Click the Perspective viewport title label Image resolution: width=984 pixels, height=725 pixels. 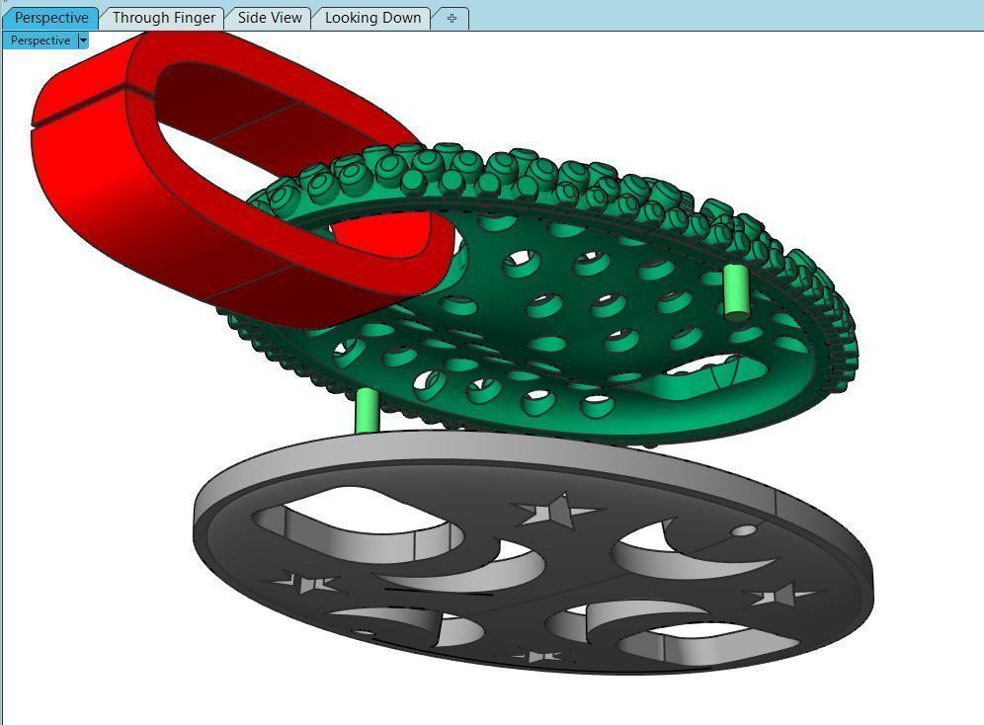coord(41,40)
